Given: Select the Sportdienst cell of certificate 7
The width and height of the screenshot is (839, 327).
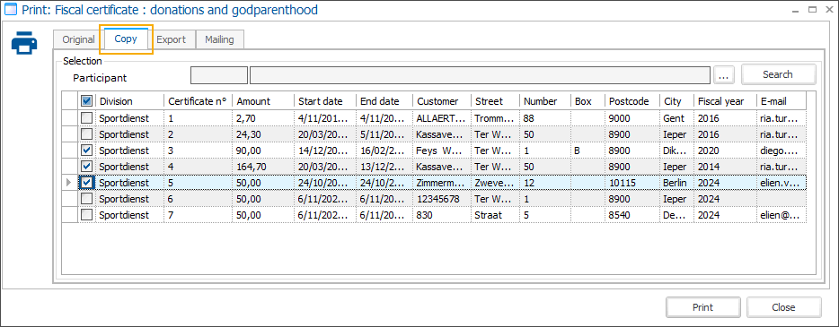Looking at the screenshot, I should point(129,215).
